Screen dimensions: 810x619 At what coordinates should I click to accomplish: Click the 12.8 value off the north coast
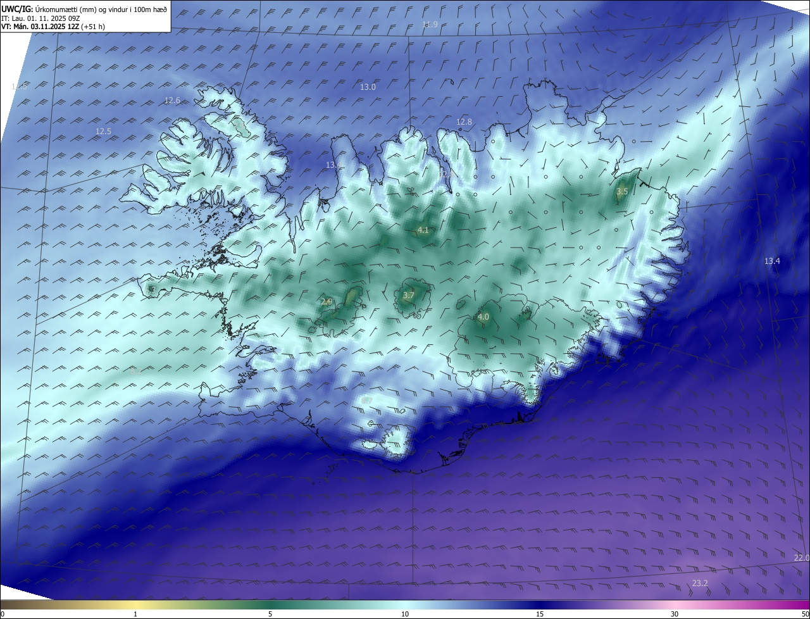click(x=464, y=122)
